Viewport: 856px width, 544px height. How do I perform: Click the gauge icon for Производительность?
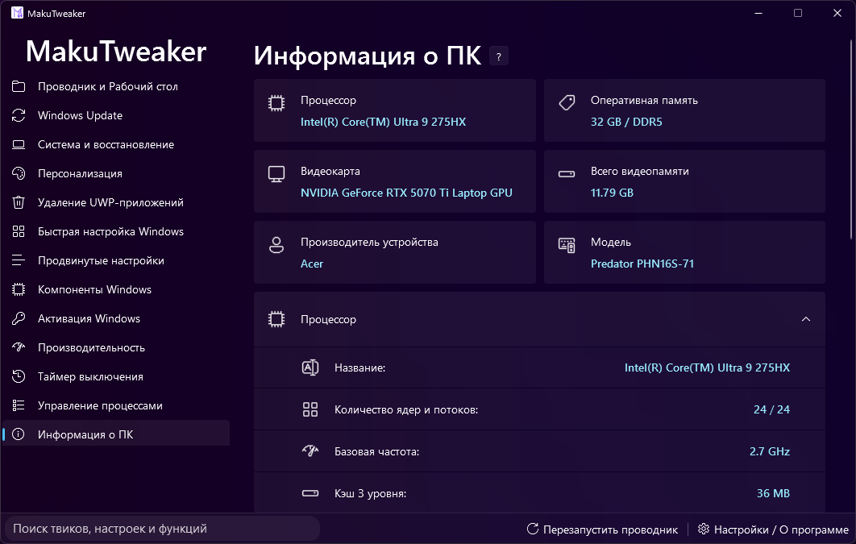[x=19, y=347]
